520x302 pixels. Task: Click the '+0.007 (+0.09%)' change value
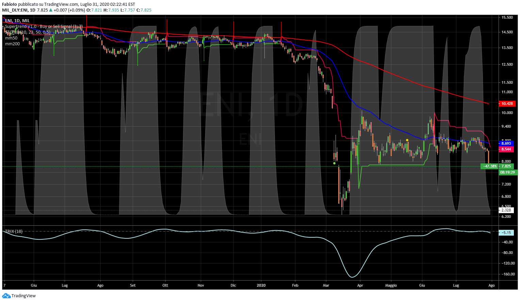(69, 10)
